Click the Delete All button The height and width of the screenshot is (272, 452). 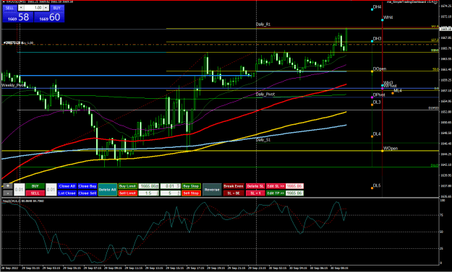point(108,190)
